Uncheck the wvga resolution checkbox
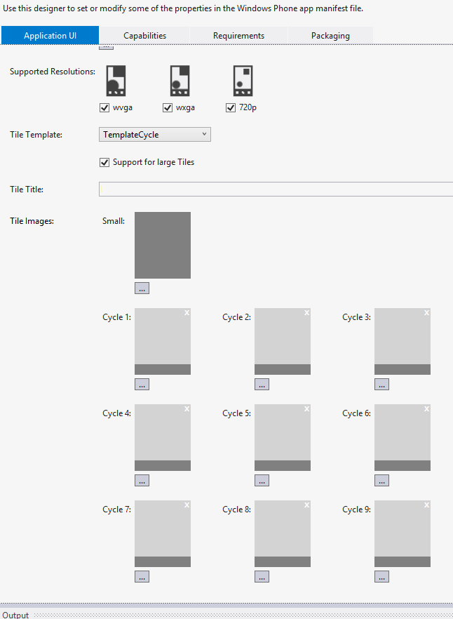 [105, 108]
